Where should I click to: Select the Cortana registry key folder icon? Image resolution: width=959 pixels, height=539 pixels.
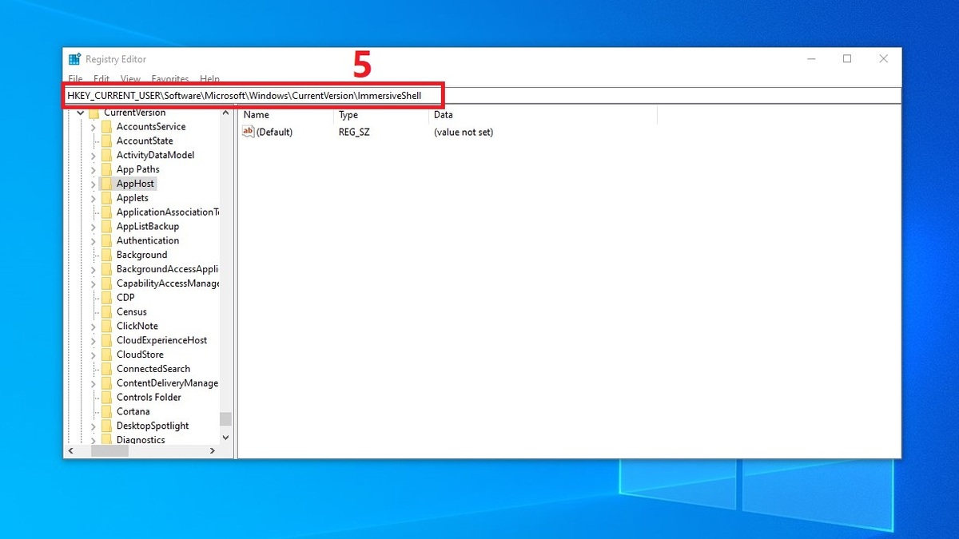(106, 411)
